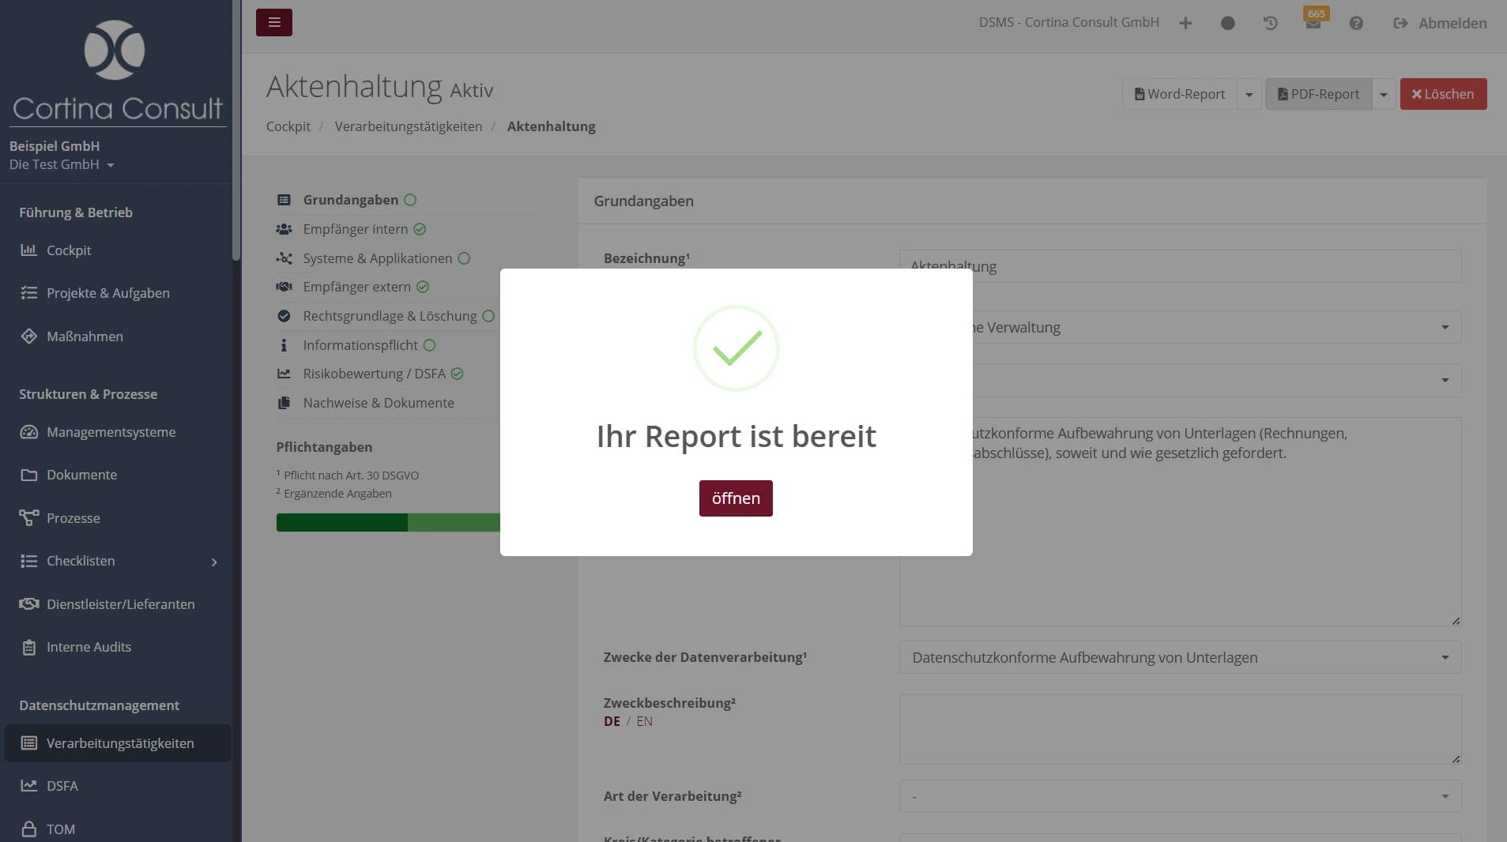Click the plus icon in top bar

(x=1185, y=24)
